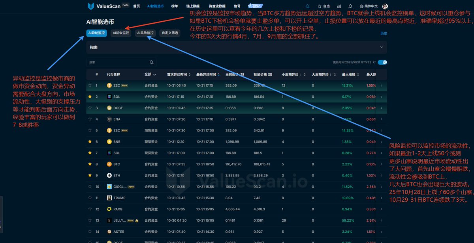Unfavorite BTC in row 8
Viewport: 474px width, 243px height.
point(90,164)
